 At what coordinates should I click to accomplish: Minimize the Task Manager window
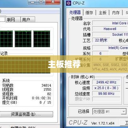(x=33, y=2)
